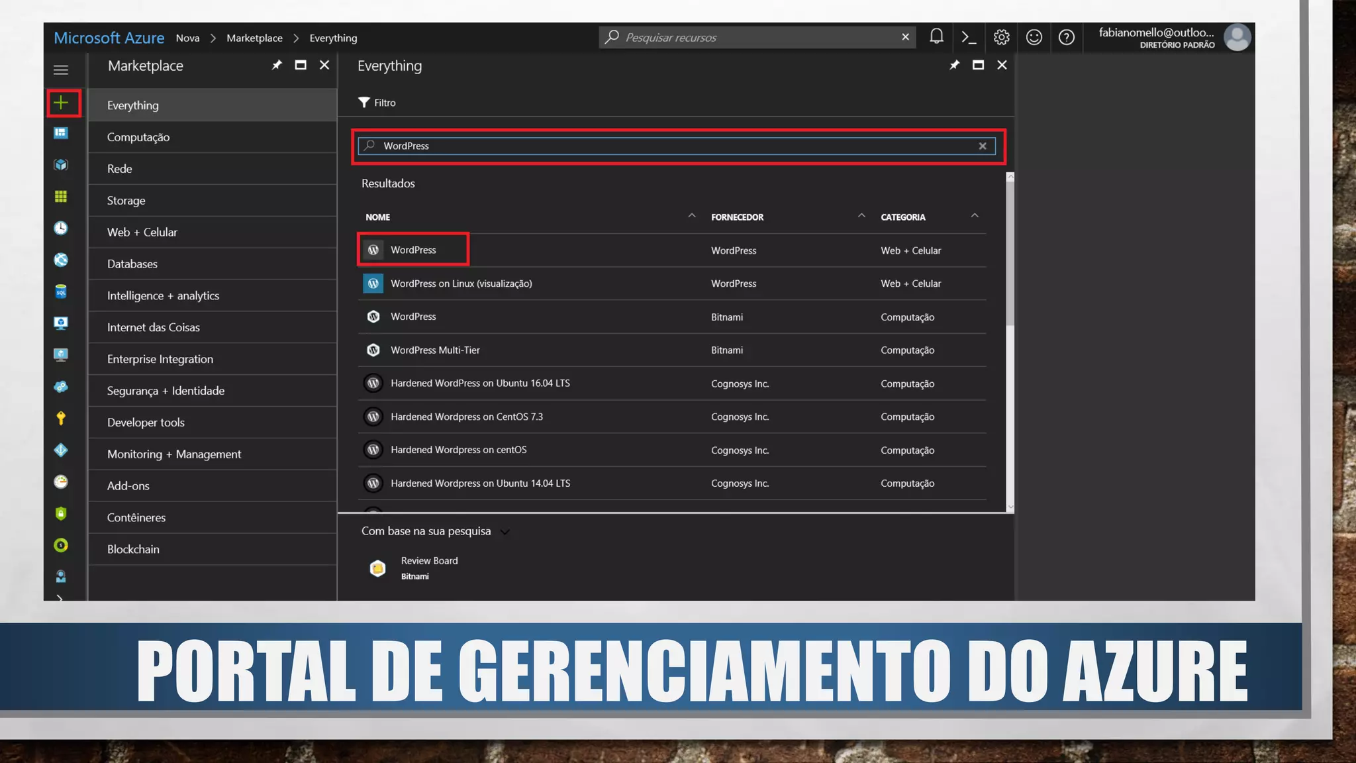This screenshot has height=763, width=1356.
Task: Open the Virtual machines monitor icon in sidebar
Action: pyautogui.click(x=61, y=323)
